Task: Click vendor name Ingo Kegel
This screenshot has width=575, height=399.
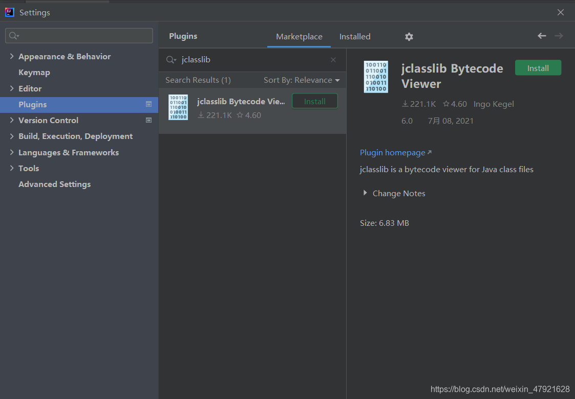Action: [x=494, y=104]
